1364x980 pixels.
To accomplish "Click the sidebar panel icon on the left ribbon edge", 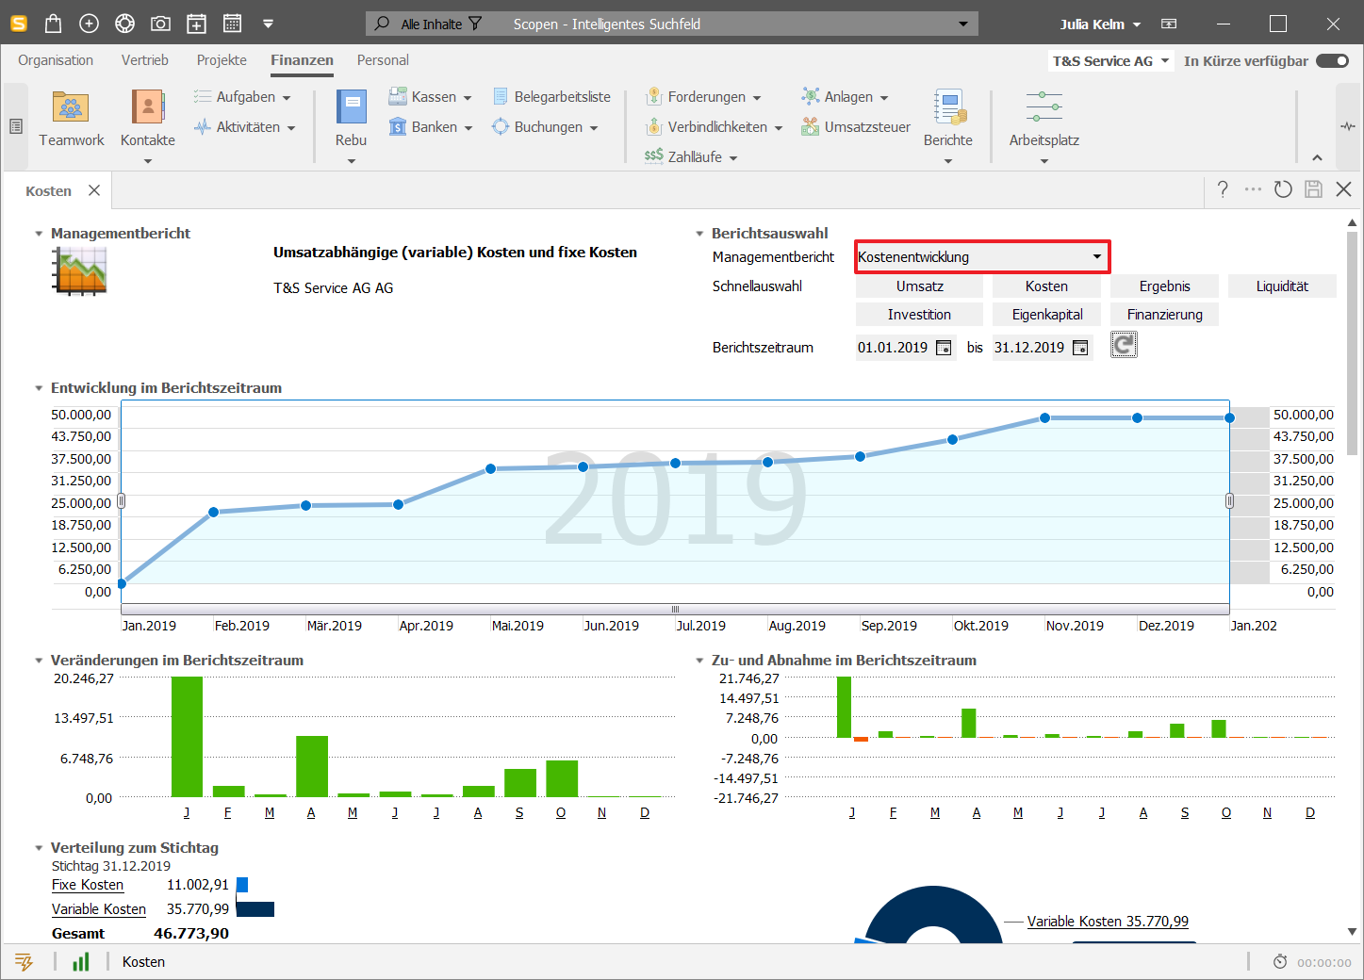I will 16,126.
